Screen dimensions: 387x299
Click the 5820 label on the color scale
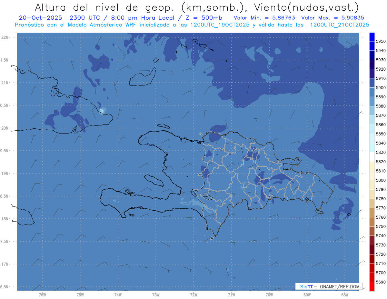pyautogui.click(x=381, y=162)
